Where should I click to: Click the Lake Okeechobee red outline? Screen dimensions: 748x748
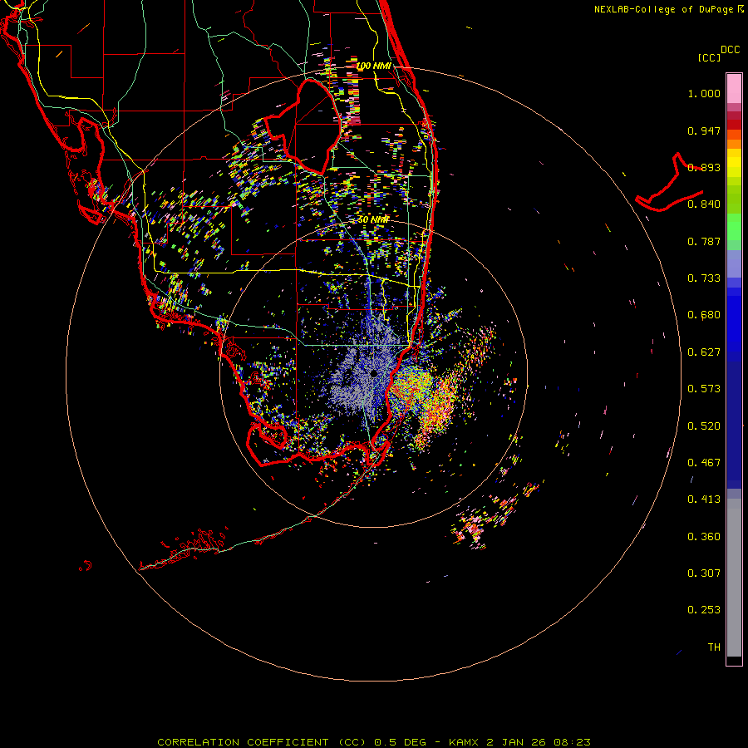(303, 126)
